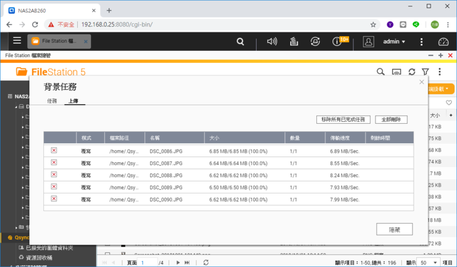The height and width of the screenshot is (267, 457).
Task: Open the background tasks stack icon
Action: 293,41
